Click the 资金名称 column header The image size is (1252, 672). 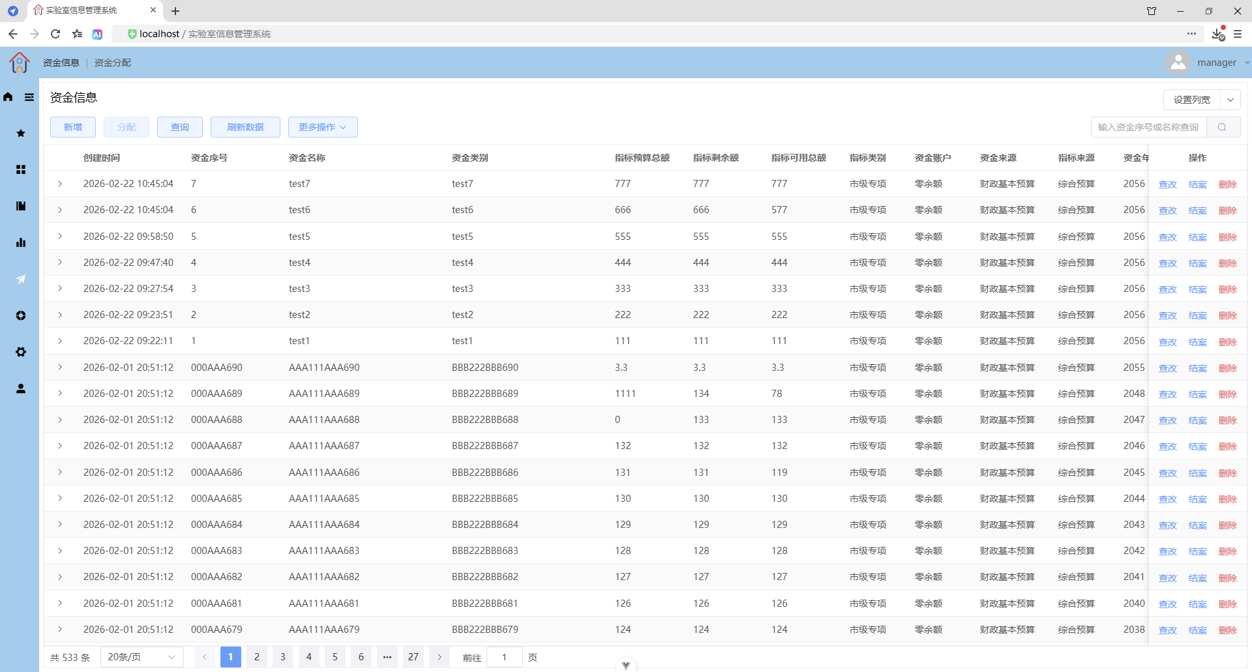tap(307, 158)
